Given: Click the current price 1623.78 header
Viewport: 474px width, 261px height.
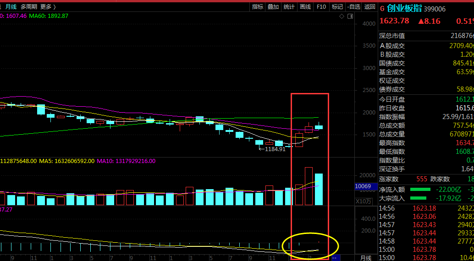Looking at the screenshot, I should (x=394, y=21).
